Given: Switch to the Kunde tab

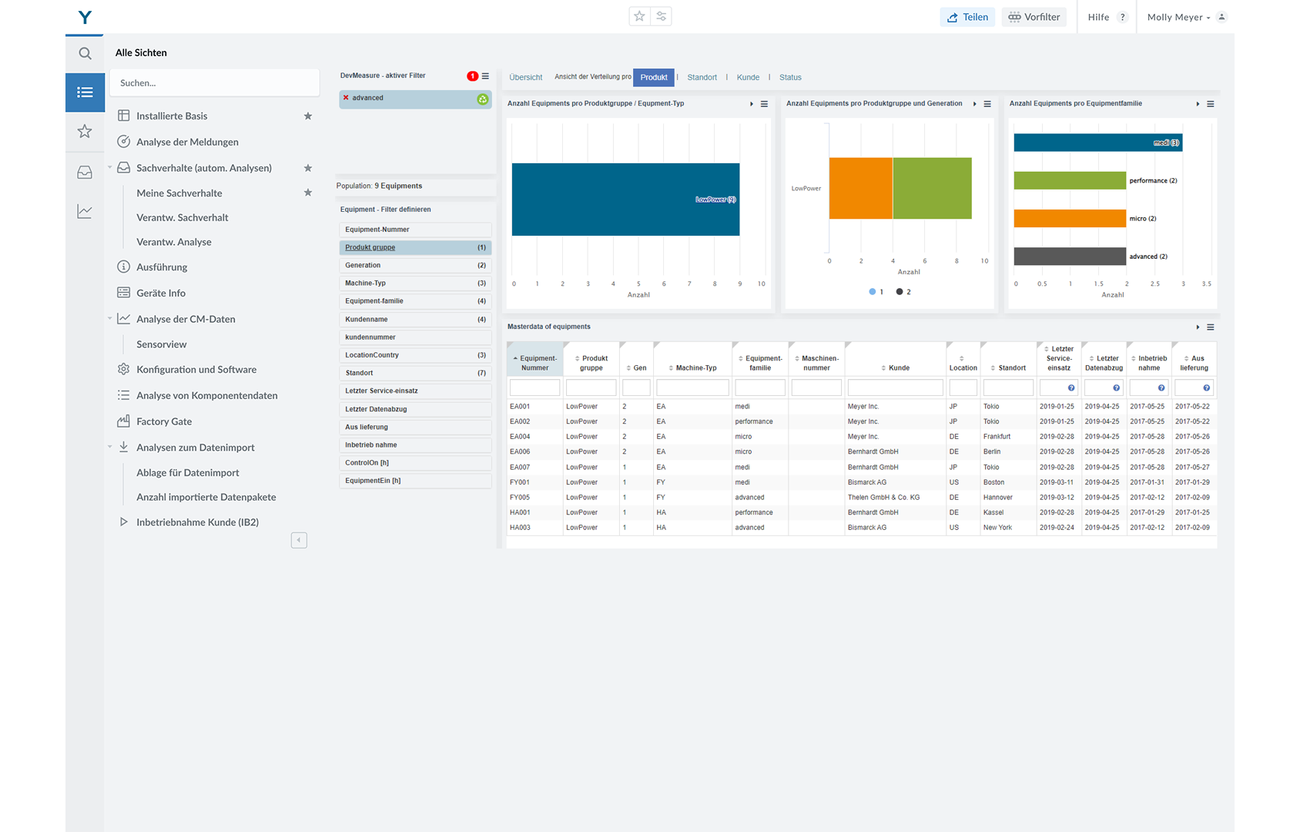Looking at the screenshot, I should [748, 77].
